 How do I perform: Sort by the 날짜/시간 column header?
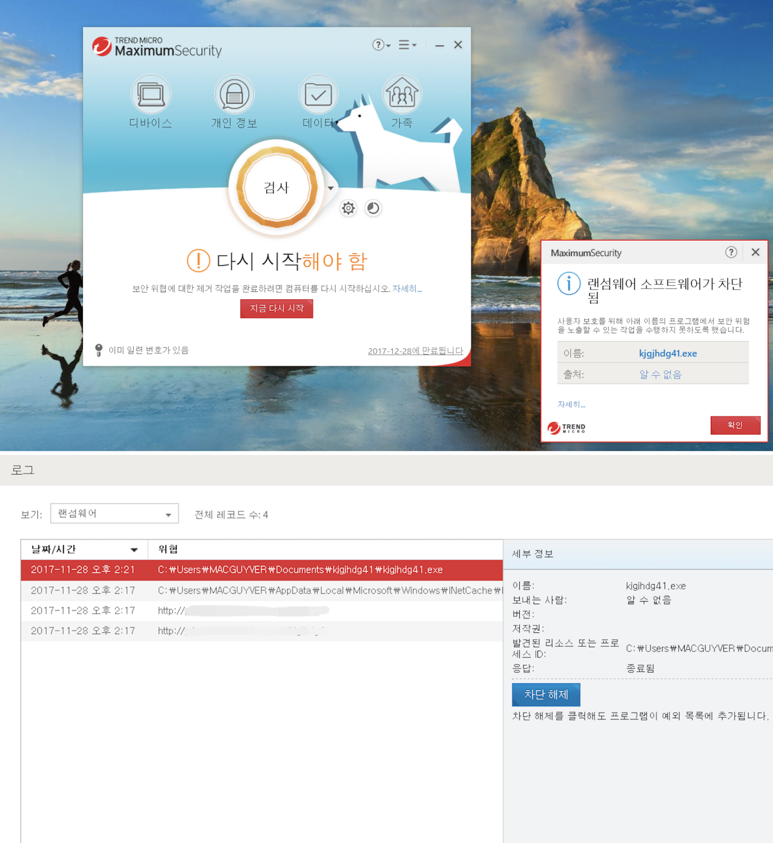pos(84,550)
